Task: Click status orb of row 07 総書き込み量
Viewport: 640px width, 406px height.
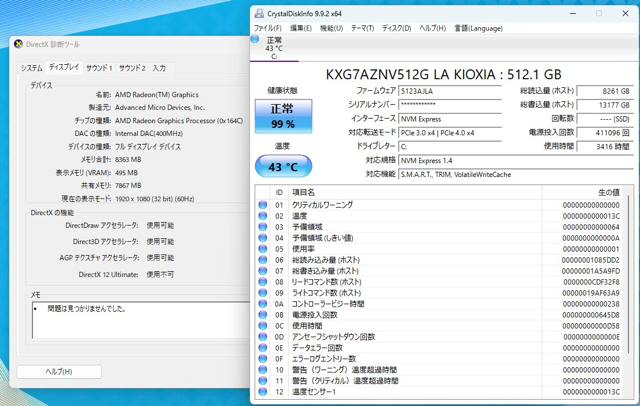Action: pos(263,271)
